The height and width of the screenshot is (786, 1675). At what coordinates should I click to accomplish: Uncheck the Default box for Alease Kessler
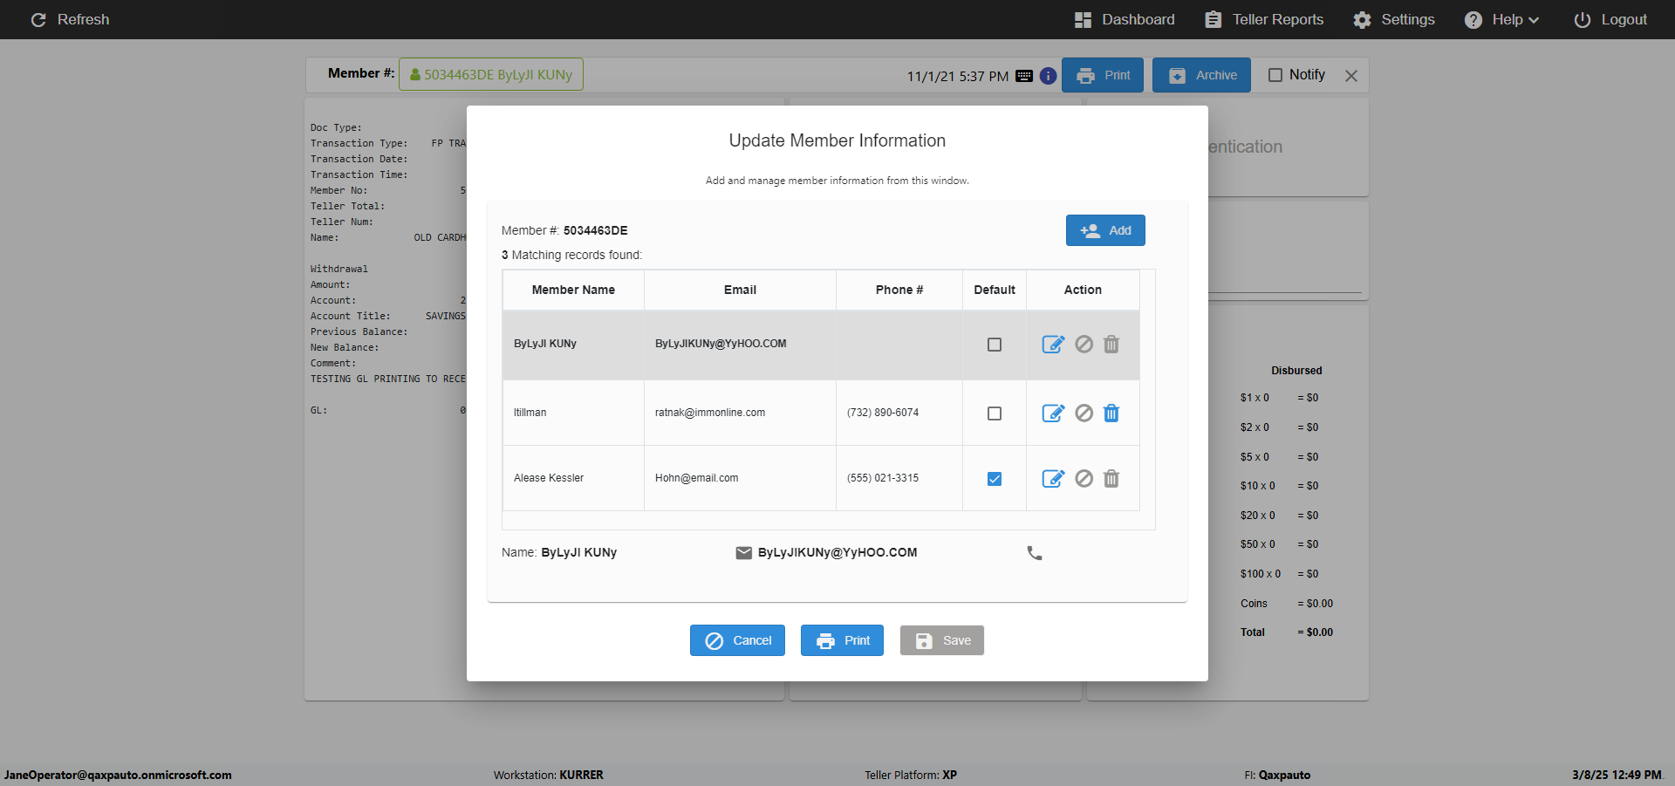tap(995, 479)
